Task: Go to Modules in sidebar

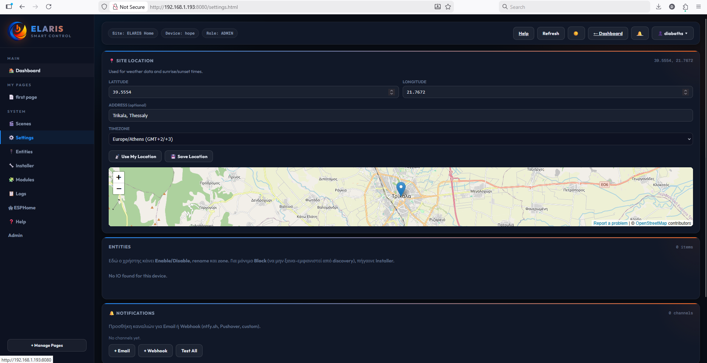Action: click(x=25, y=180)
